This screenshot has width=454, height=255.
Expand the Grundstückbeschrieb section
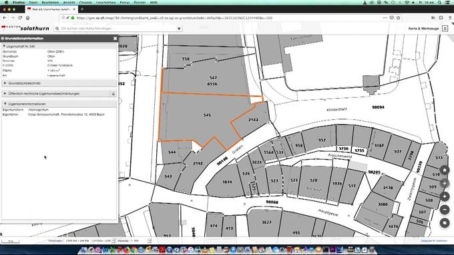59,83
